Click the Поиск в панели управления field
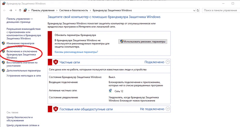The height and width of the screenshot is (127, 240). pyautogui.click(x=220, y=10)
